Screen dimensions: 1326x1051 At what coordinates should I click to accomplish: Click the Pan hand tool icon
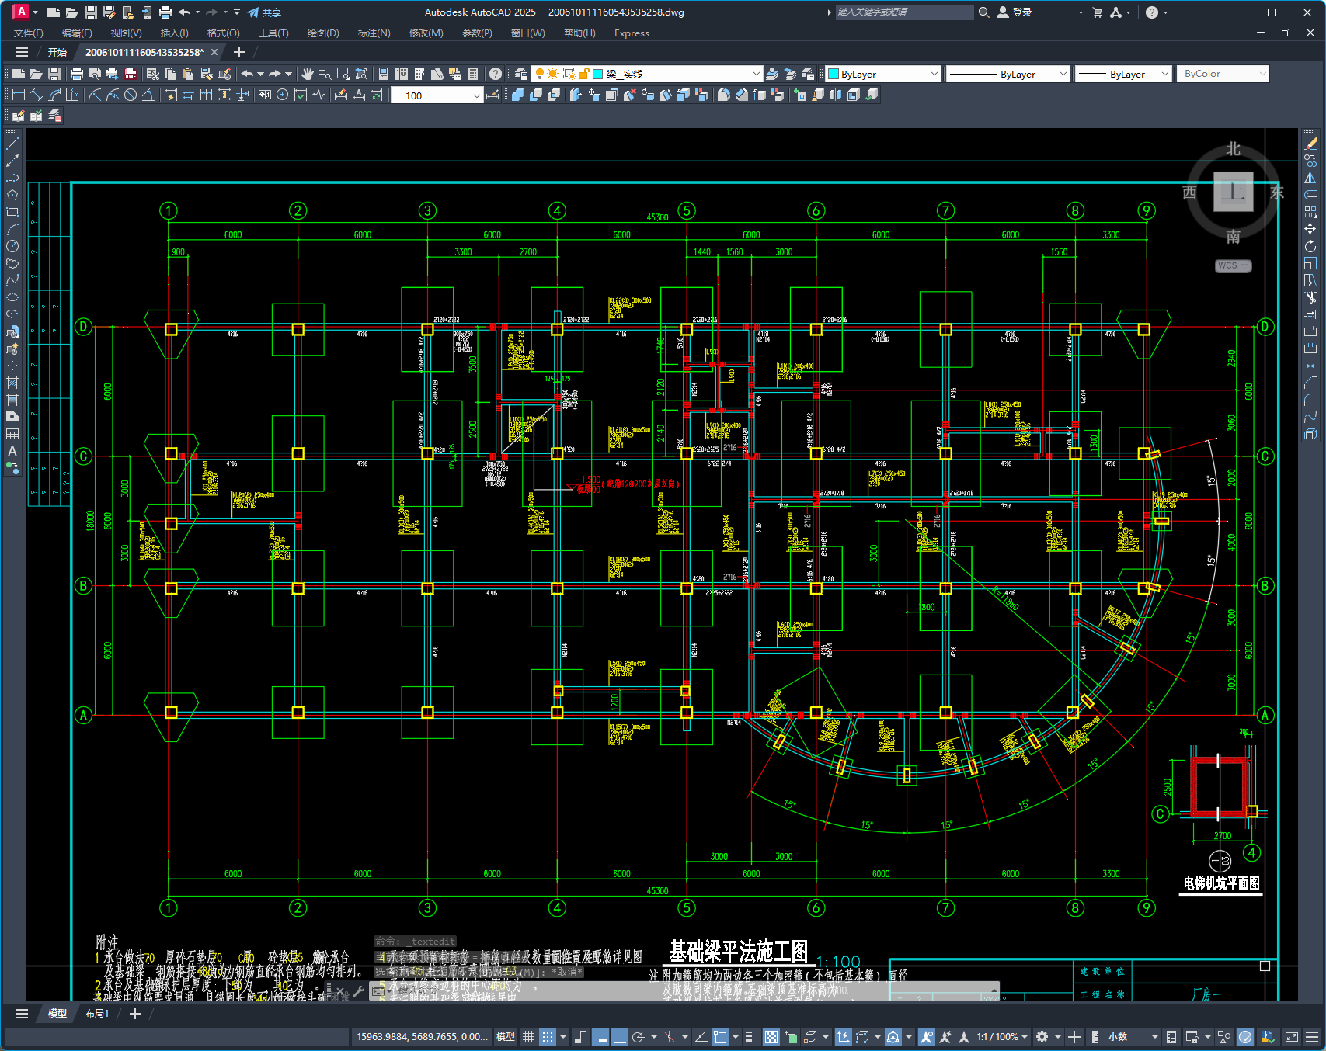[x=308, y=74]
